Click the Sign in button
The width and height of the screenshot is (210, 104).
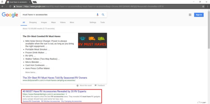[199, 15]
